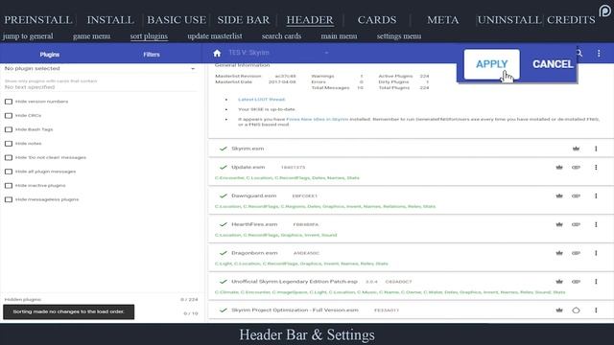The height and width of the screenshot is (345, 614).
Task: Click crown icon on Unofficial Skyrim Legendary Edition Patch
Action: pyautogui.click(x=559, y=282)
